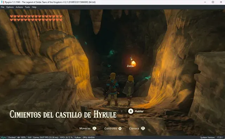Click the 100% volume value
The width and height of the screenshot is (225, 139).
click(x=23, y=138)
